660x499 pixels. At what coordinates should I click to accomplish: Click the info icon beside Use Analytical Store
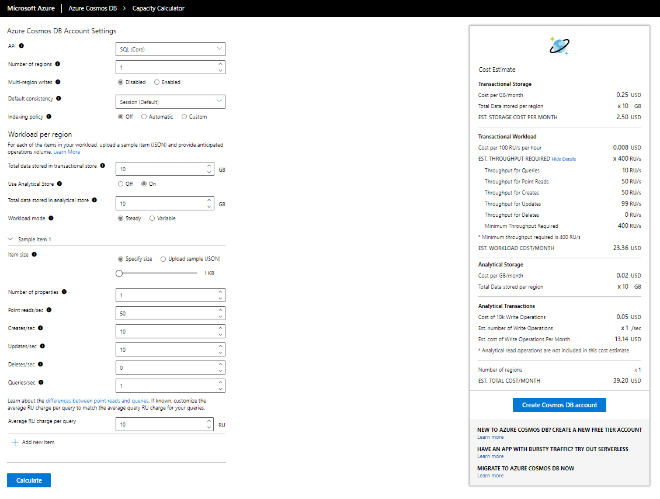tap(60, 183)
